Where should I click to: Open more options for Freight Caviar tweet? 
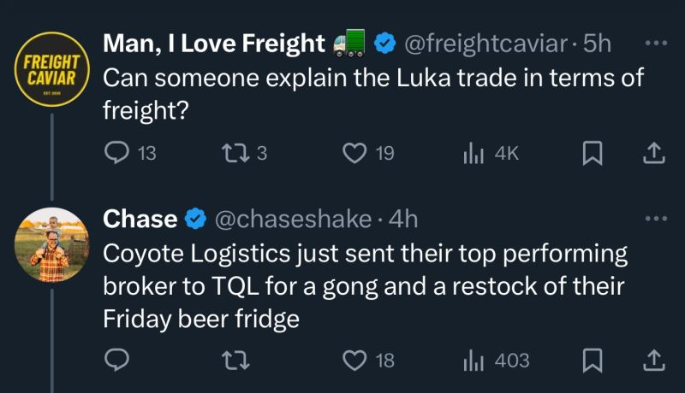(654, 43)
